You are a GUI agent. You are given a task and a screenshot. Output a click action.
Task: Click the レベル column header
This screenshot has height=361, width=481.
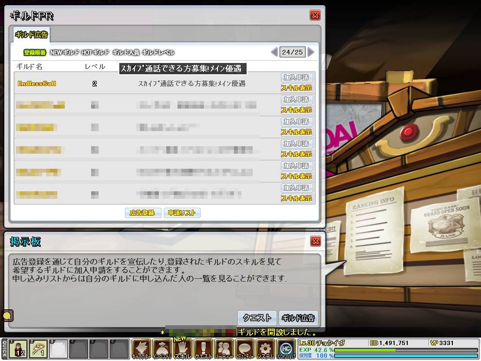[95, 67]
